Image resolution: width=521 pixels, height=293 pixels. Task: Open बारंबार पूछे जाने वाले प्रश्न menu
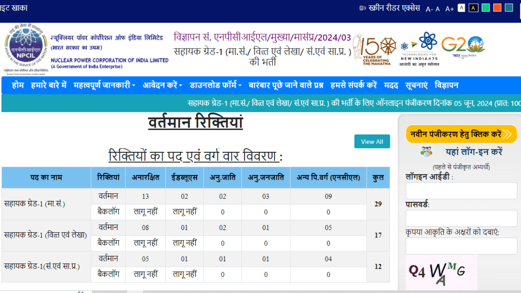click(x=286, y=85)
